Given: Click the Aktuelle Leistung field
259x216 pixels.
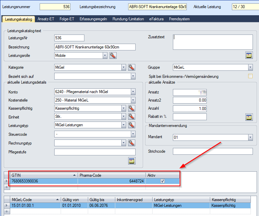Looking at the screenshot, I should tap(245, 7).
